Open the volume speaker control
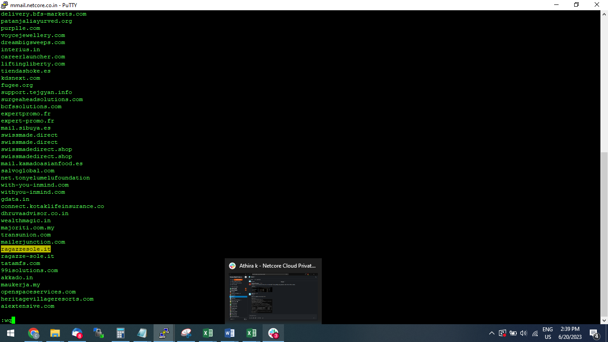Screen dimensions: 608x342 pyautogui.click(x=523, y=333)
